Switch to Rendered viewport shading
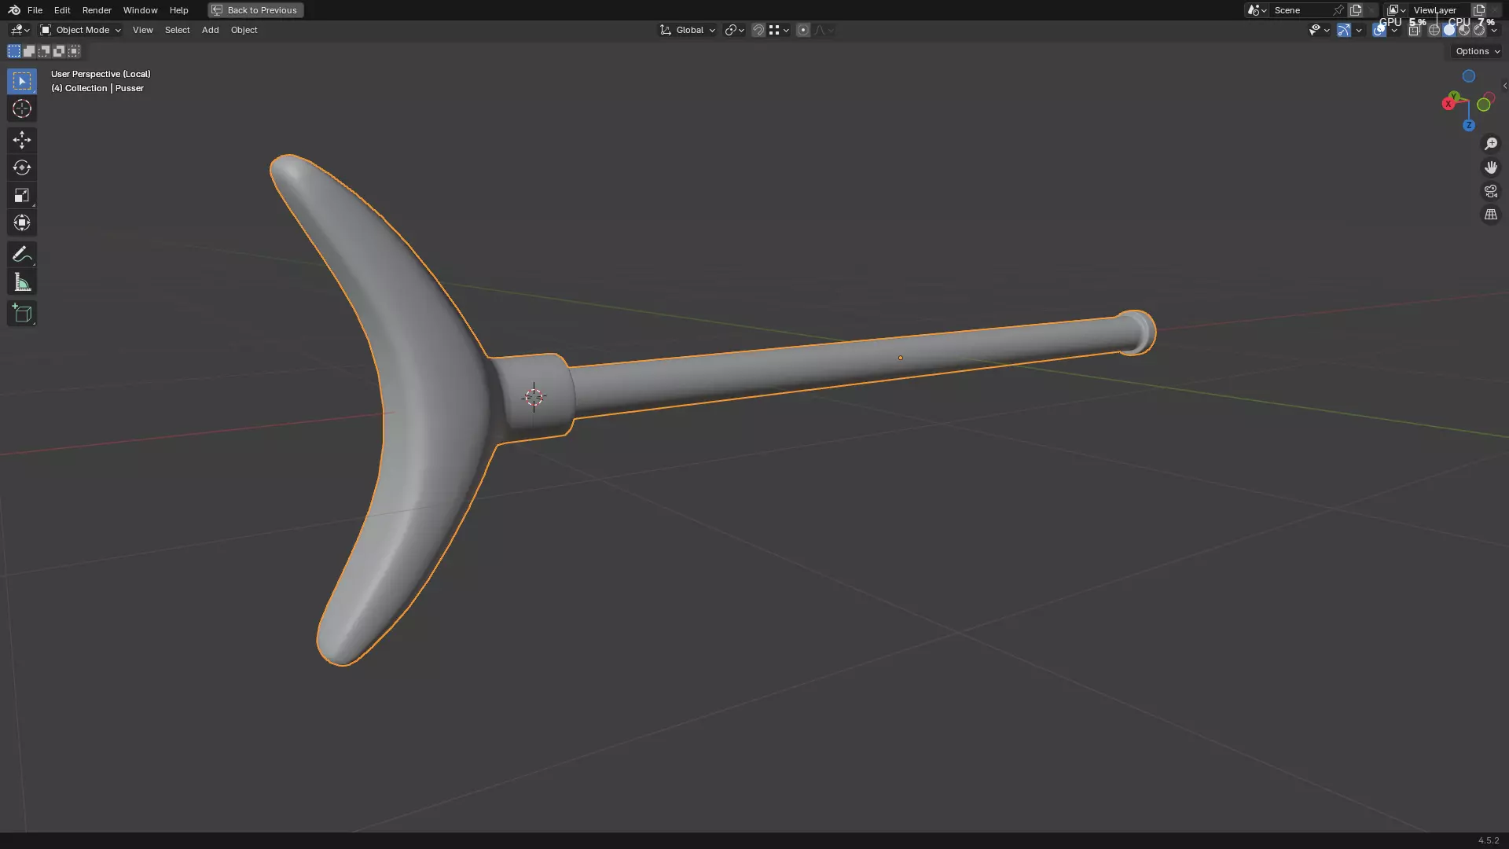 point(1479,30)
